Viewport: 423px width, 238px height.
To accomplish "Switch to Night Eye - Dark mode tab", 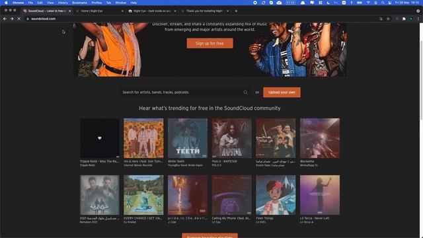I will (151, 11).
